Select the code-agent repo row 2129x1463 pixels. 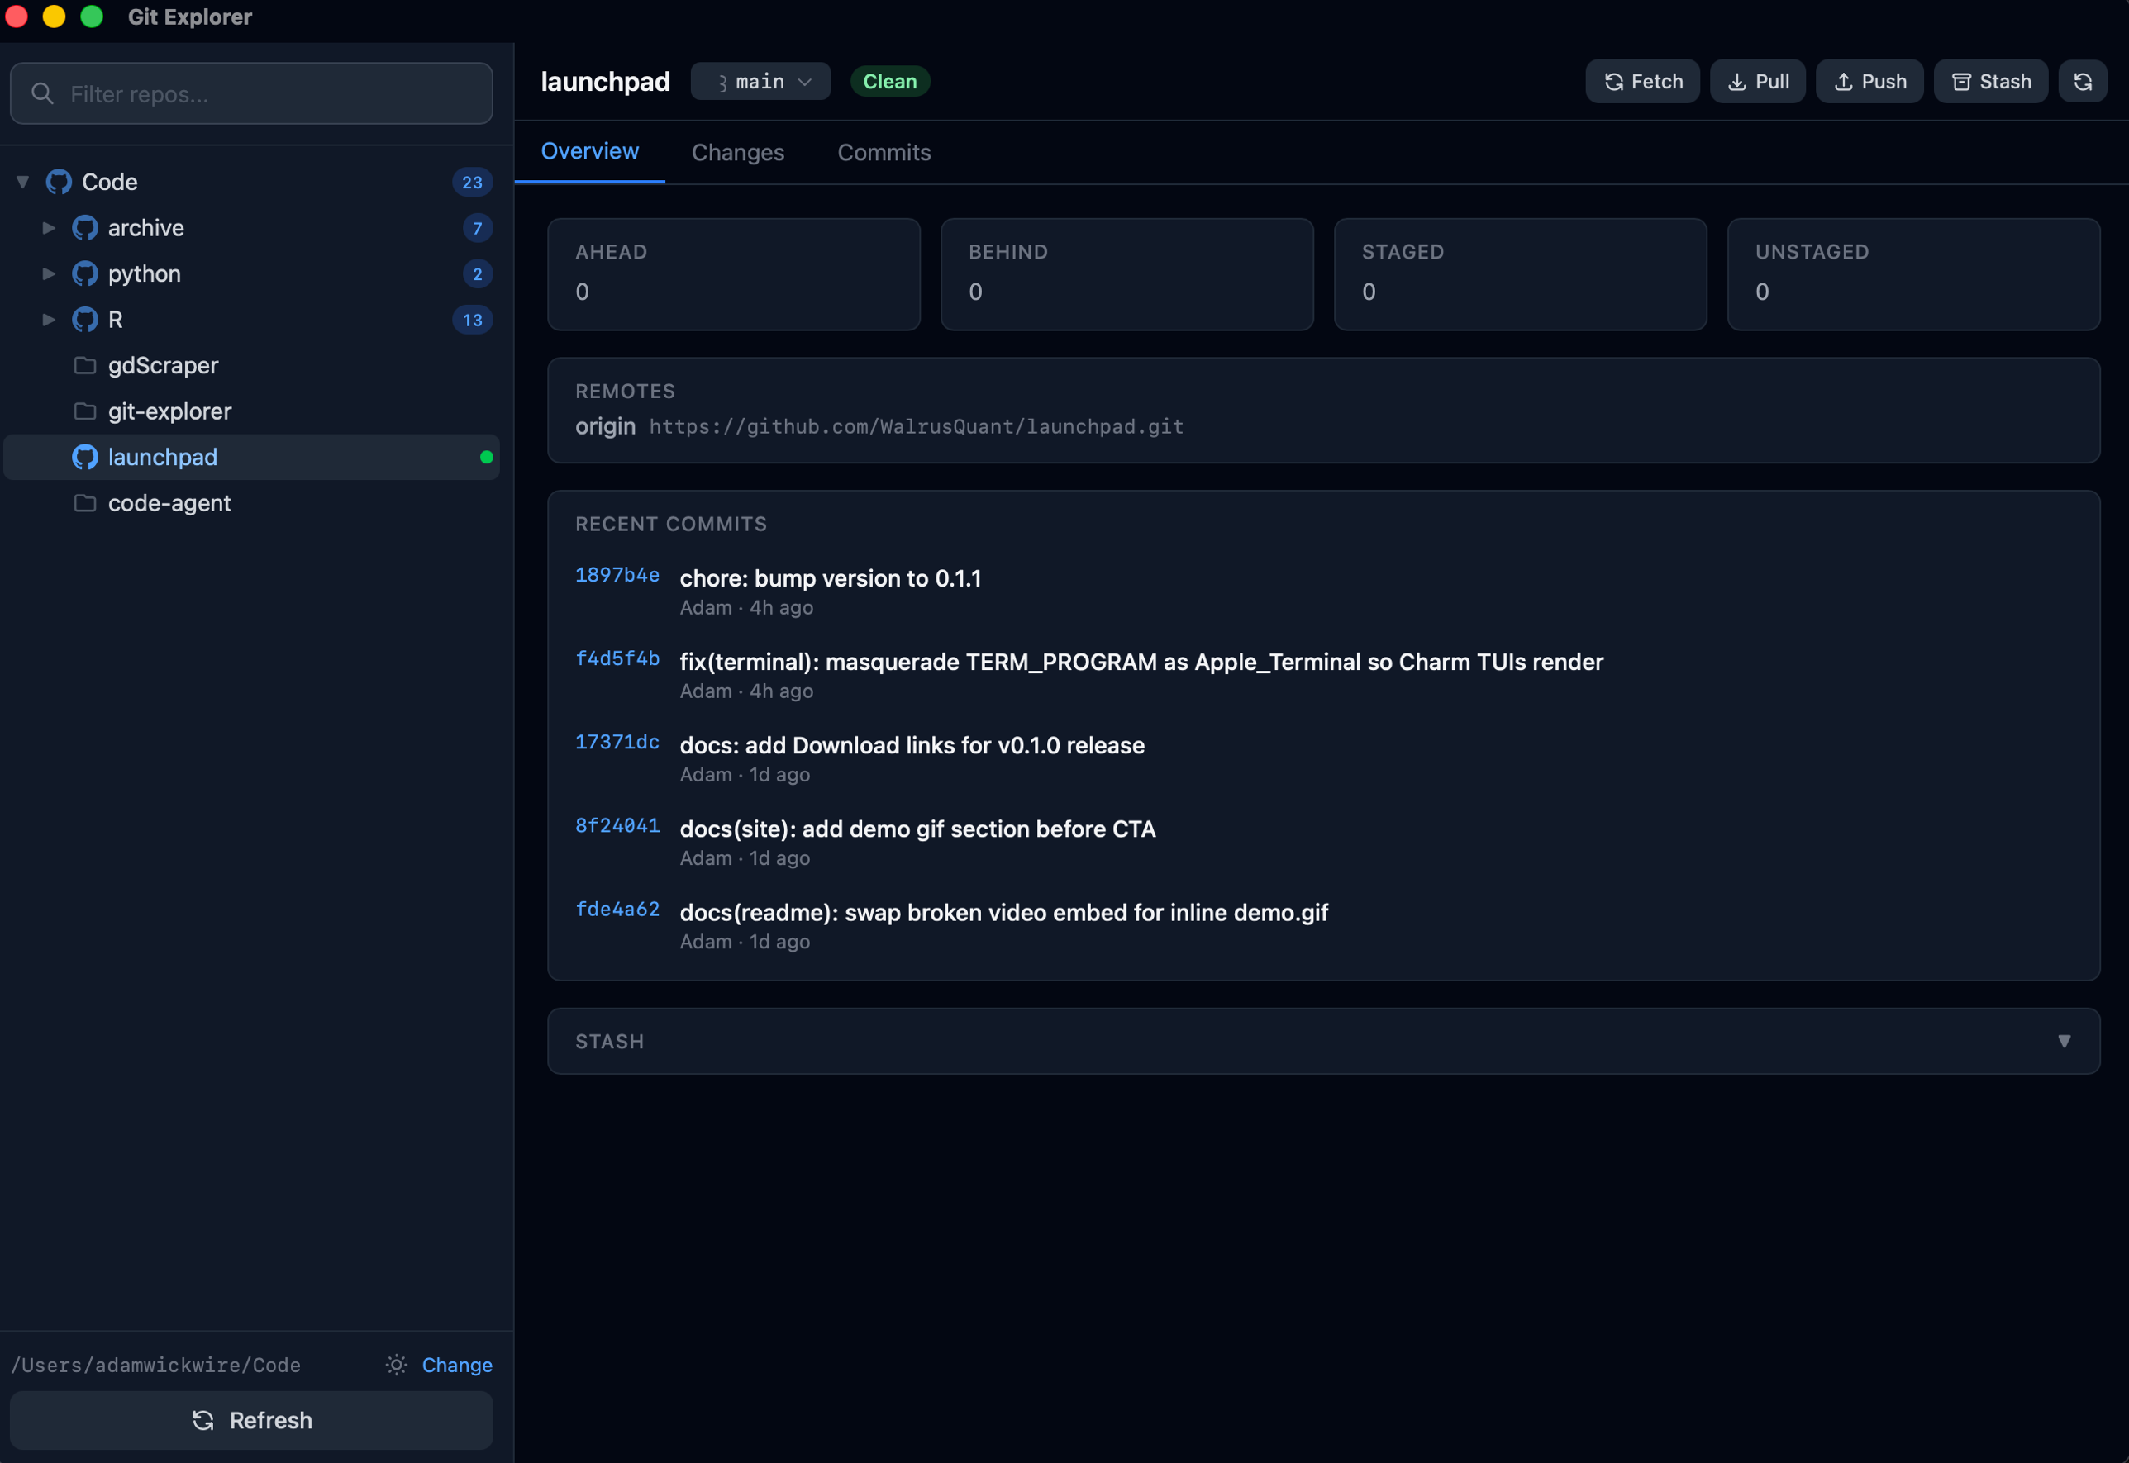click(251, 502)
